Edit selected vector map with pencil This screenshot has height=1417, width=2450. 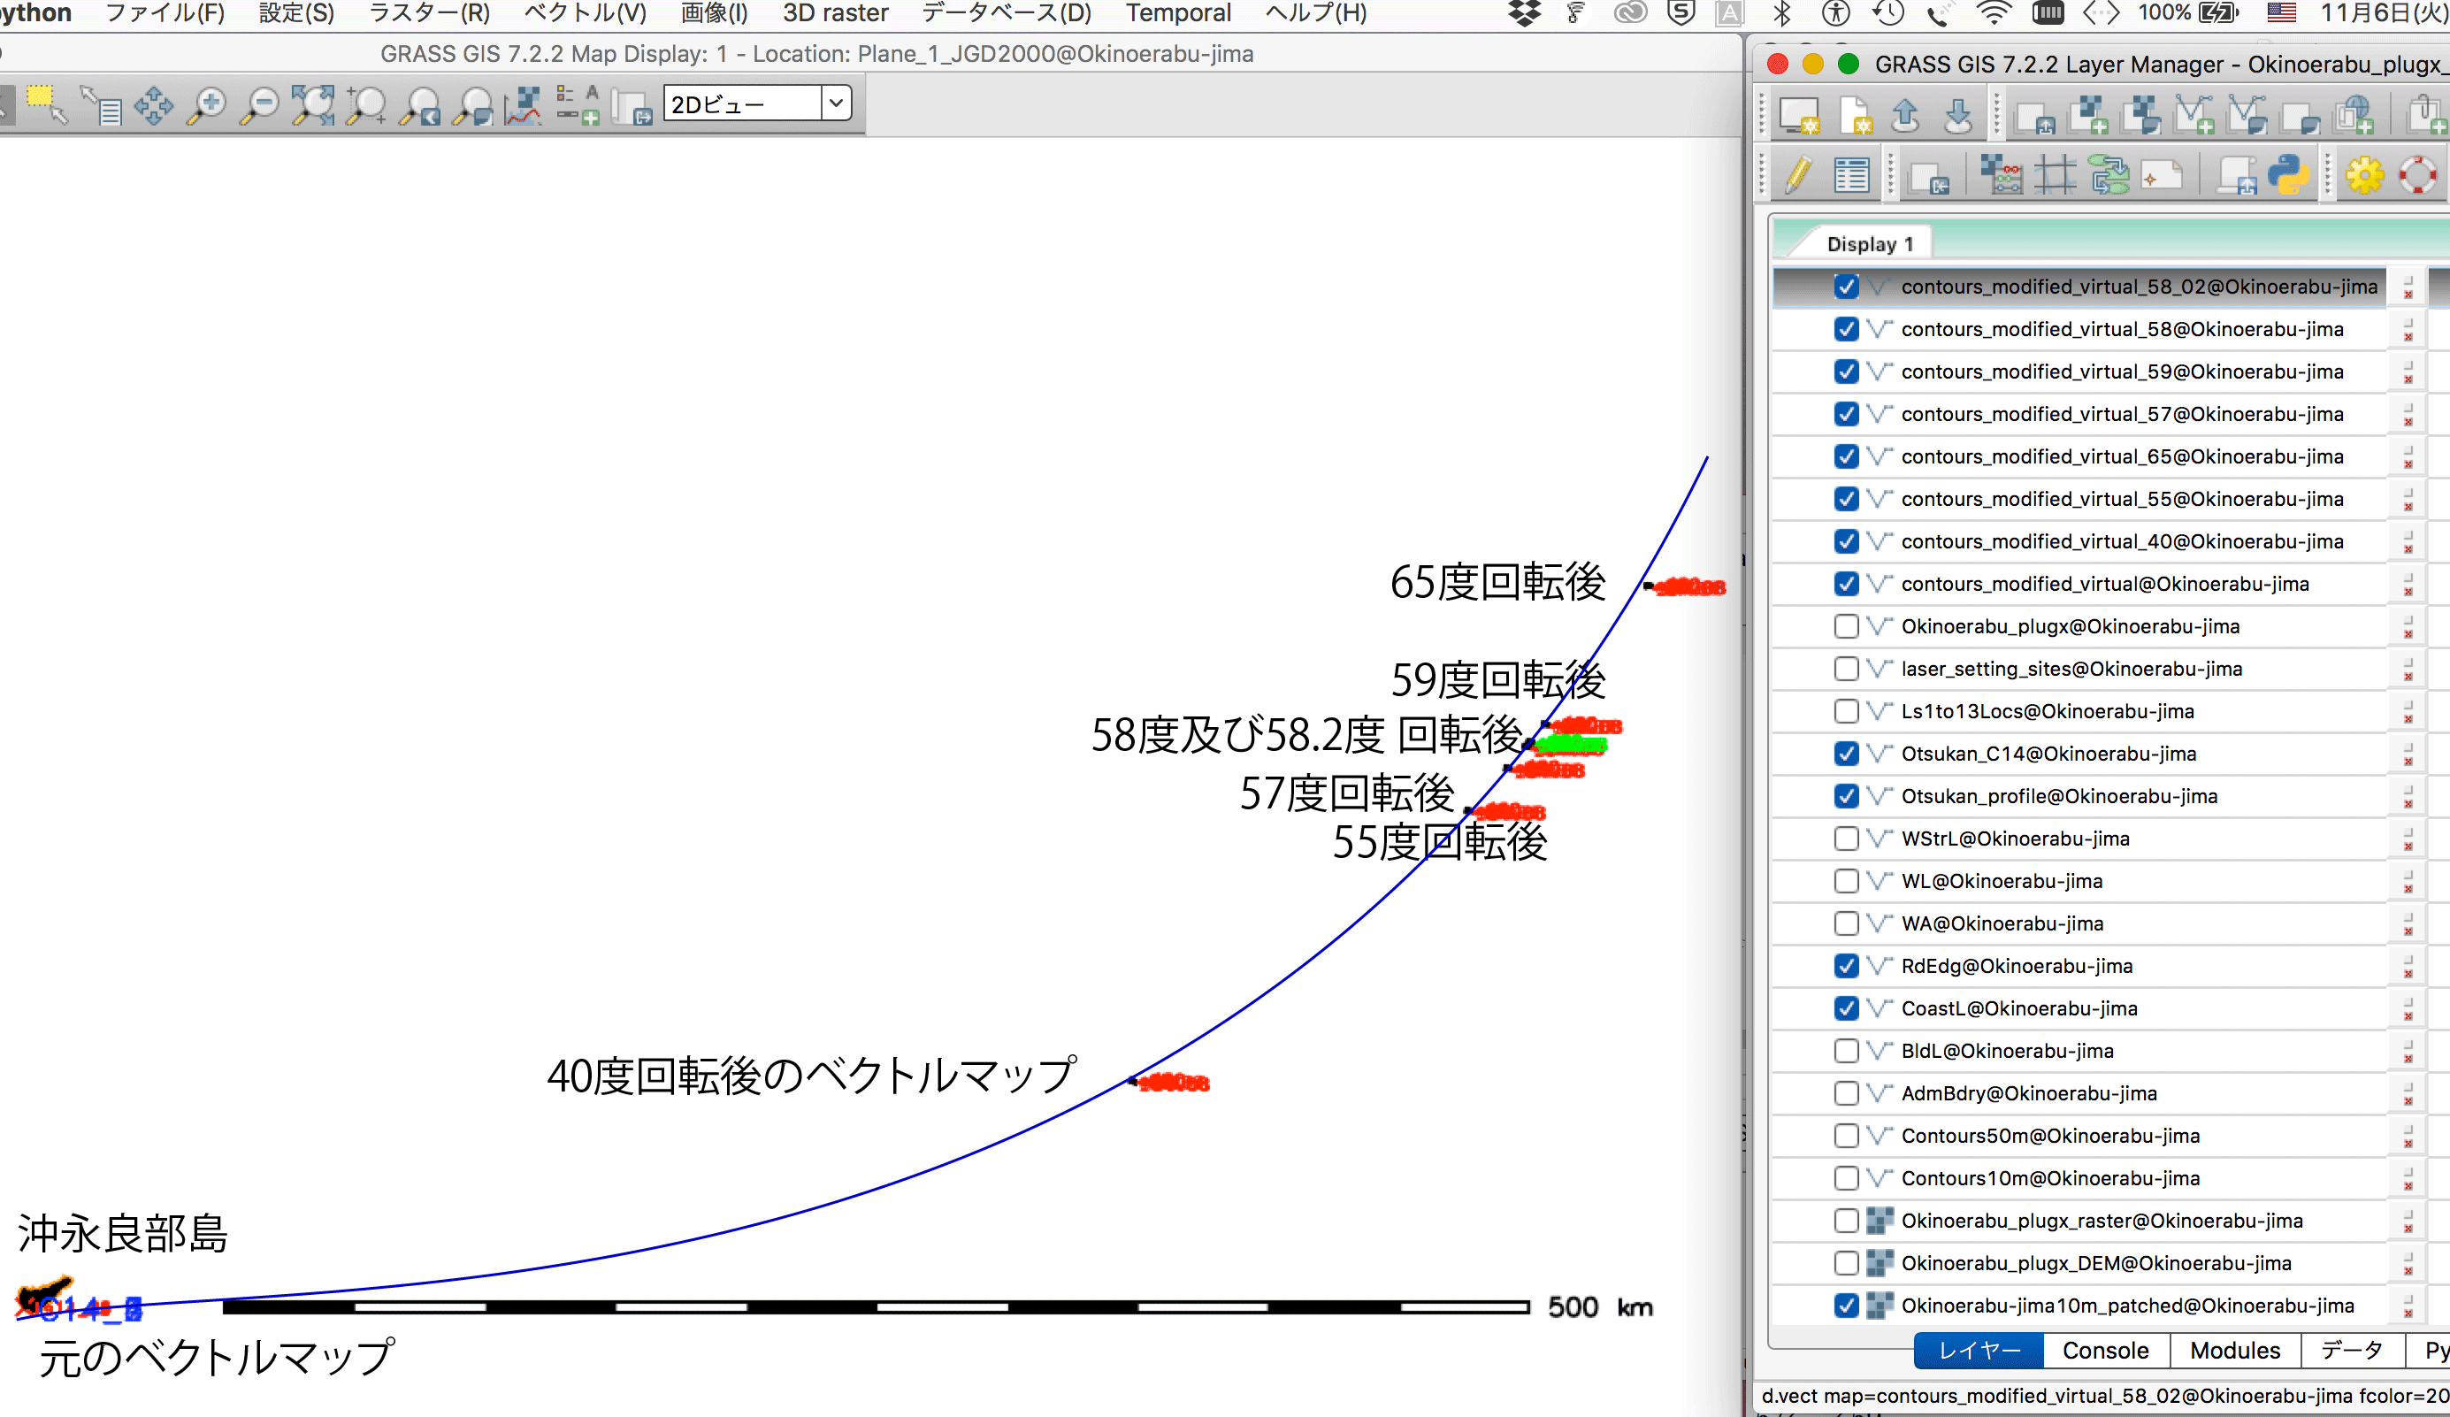pos(1799,177)
